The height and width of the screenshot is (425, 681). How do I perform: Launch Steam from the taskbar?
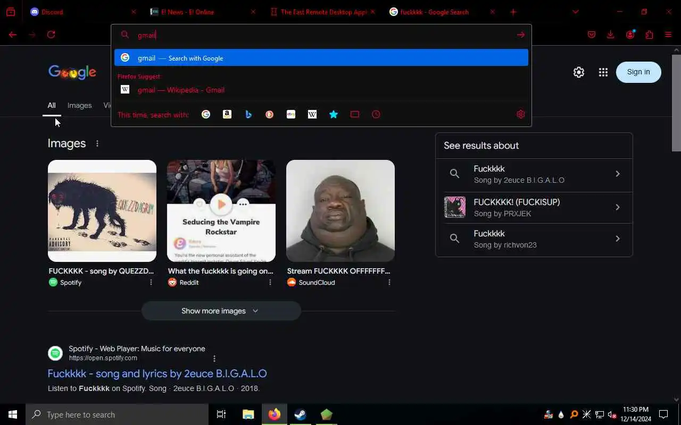(x=301, y=414)
